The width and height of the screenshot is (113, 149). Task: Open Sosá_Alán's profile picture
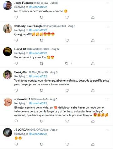coord(8,75)
